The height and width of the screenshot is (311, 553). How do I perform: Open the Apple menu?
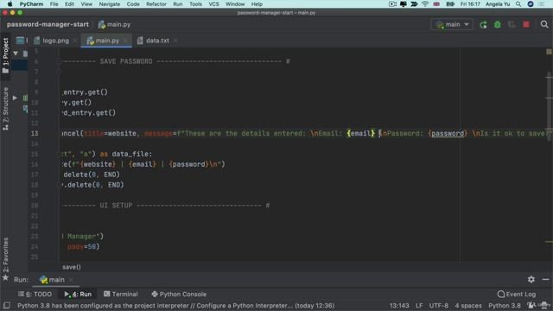pos(10,3)
